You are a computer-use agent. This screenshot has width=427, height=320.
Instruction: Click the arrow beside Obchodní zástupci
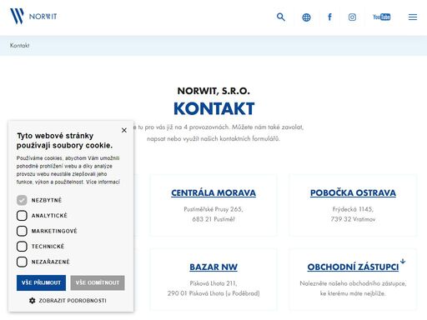point(403,261)
